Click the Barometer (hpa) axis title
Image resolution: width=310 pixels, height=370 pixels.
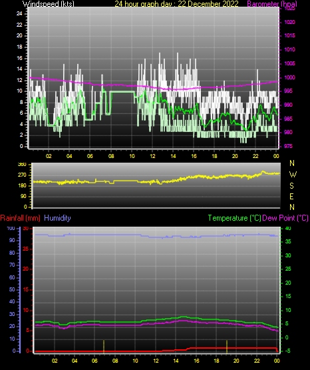point(272,4)
